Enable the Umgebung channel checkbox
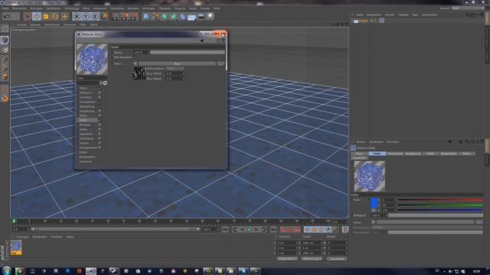Viewport: 490px width, 275px height. pos(100,111)
